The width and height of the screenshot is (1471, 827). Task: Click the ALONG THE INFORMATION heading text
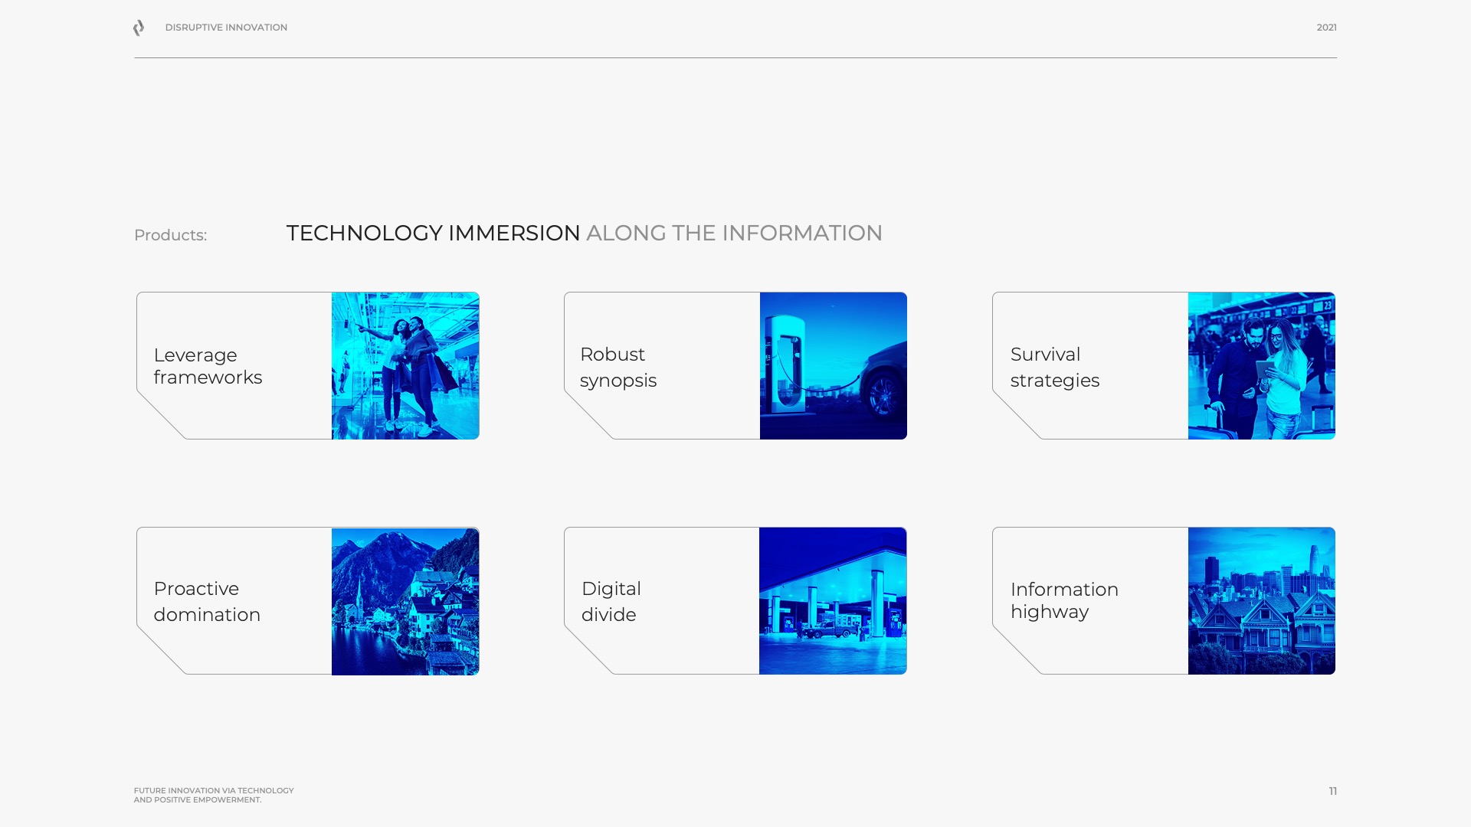pos(734,233)
